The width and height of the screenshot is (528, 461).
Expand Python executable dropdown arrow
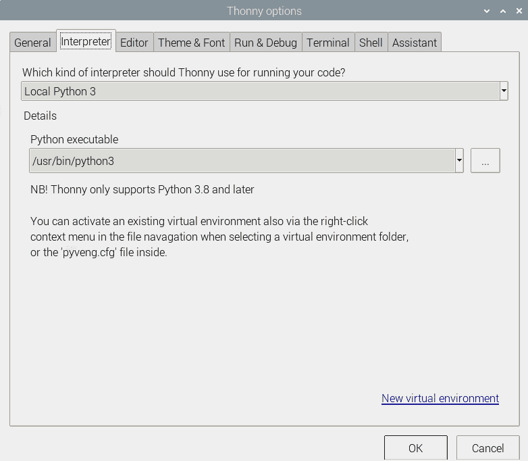[459, 160]
